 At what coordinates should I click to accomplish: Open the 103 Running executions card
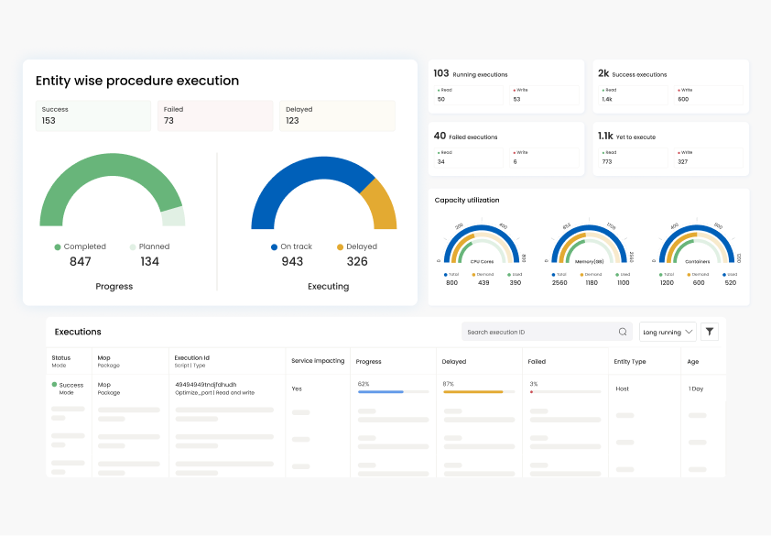click(x=506, y=86)
